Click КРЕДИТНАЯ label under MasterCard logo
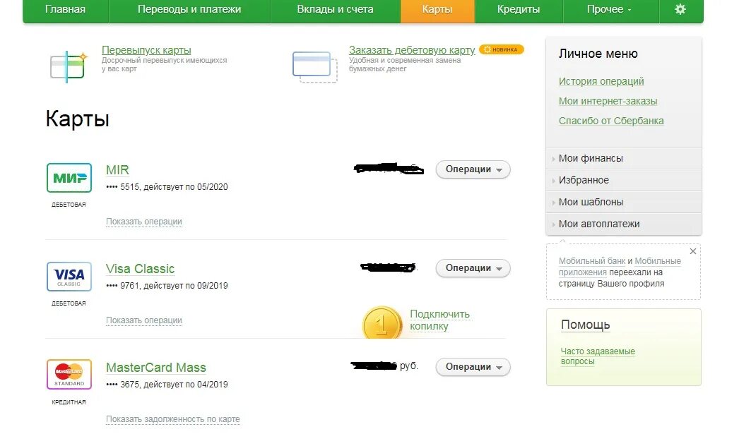739x434 pixels. (69, 402)
